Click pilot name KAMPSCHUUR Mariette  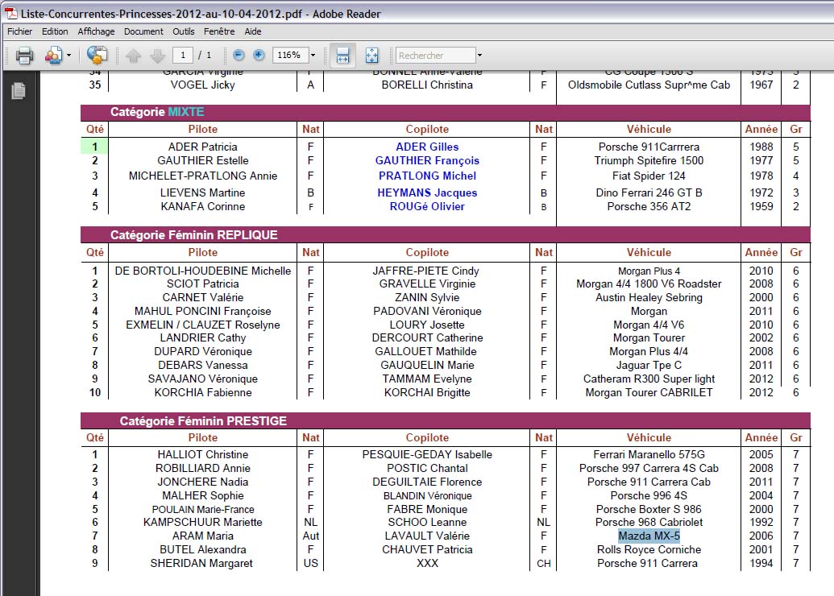[202, 522]
